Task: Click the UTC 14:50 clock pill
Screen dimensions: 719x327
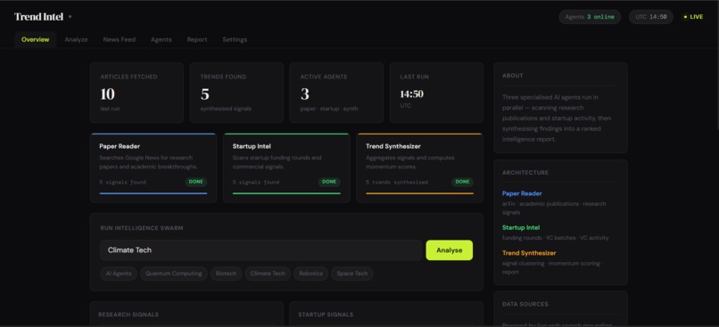Action: [651, 17]
